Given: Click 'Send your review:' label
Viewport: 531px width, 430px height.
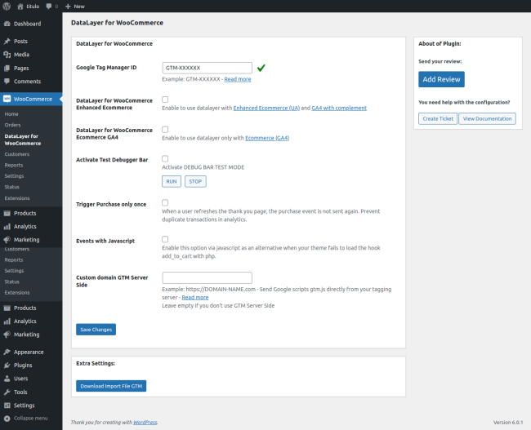Looking at the screenshot, I should [440, 61].
